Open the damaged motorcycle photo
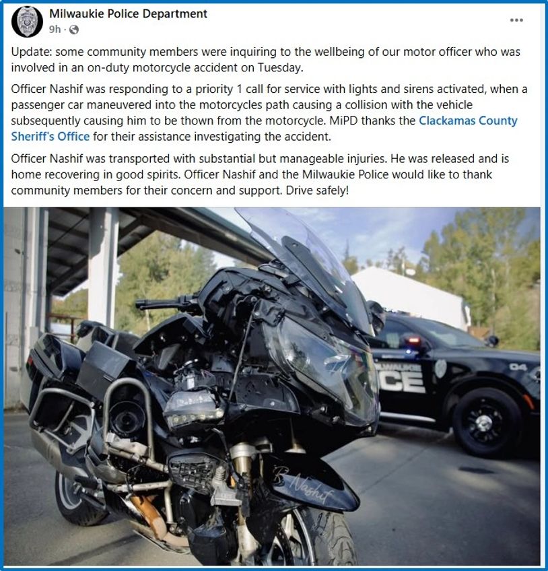548x571 pixels. click(271, 386)
